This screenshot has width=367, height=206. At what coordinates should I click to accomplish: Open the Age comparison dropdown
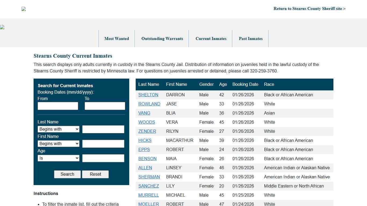coord(58,158)
